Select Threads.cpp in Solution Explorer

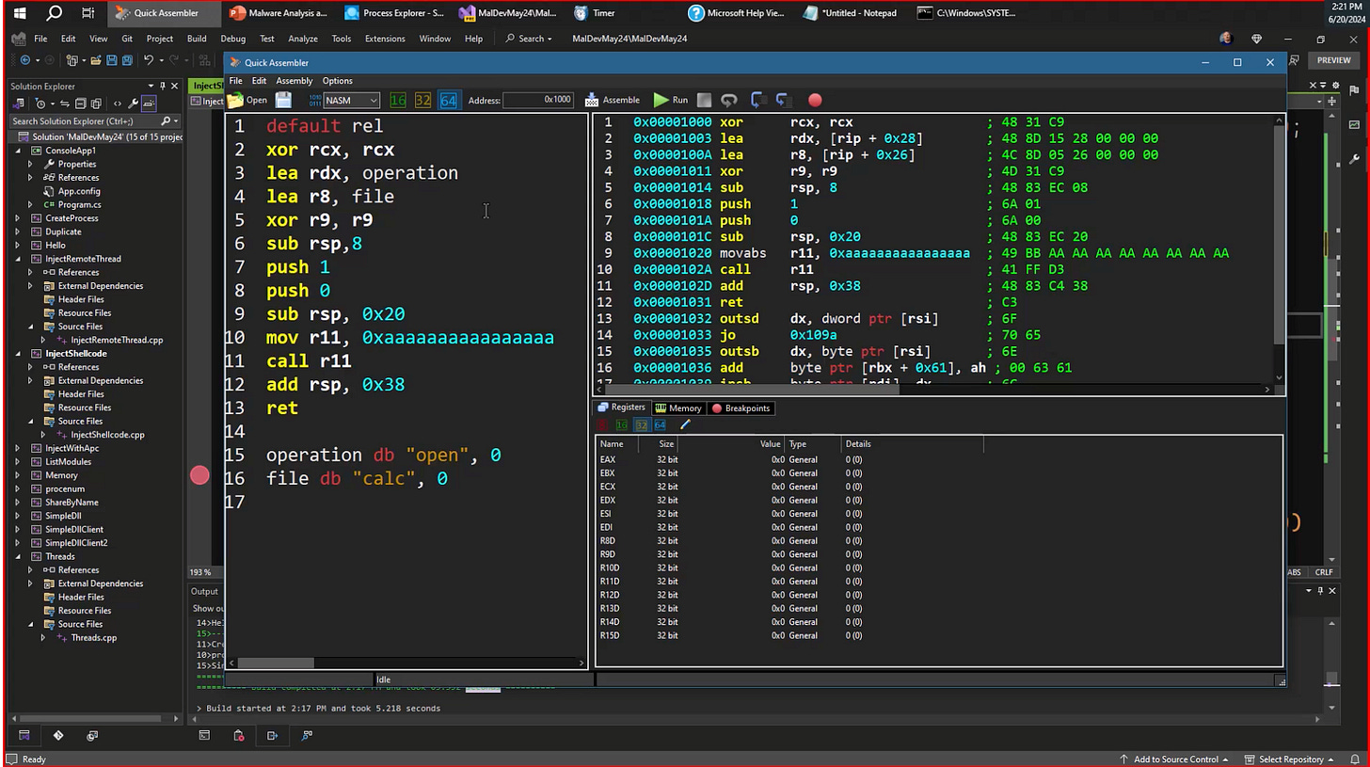click(93, 637)
